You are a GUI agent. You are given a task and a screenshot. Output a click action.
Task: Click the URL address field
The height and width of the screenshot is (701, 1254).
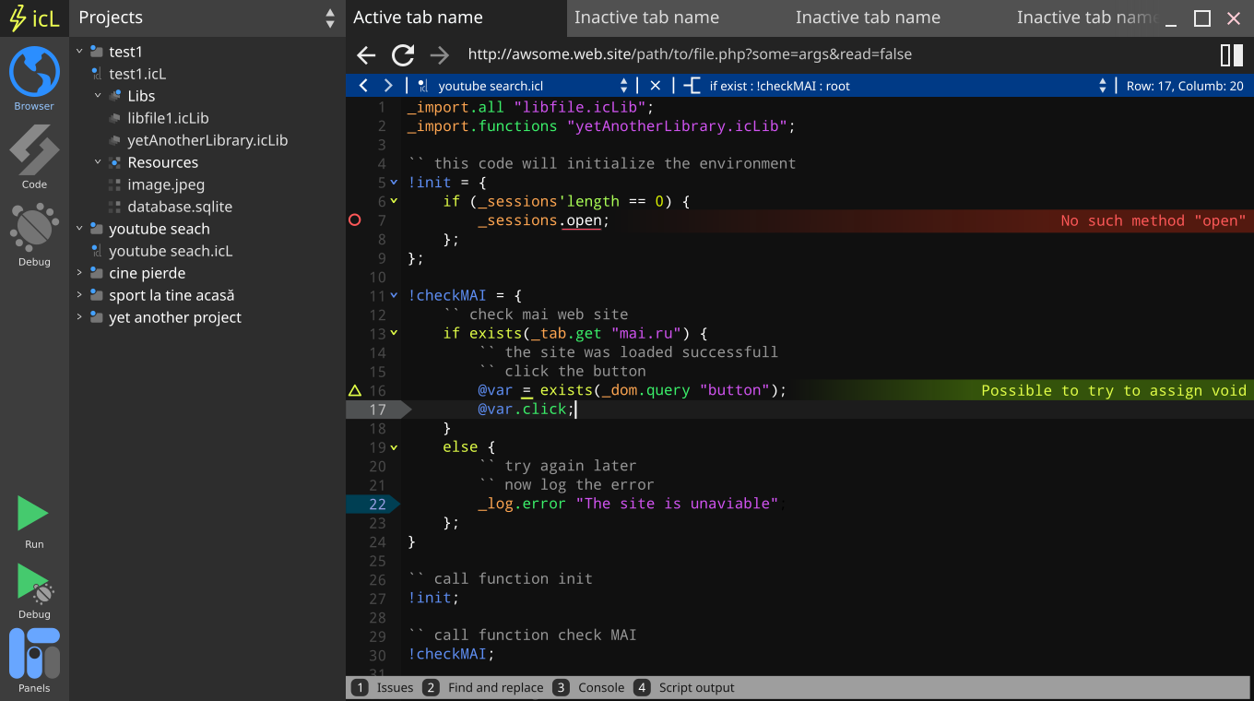[690, 54]
